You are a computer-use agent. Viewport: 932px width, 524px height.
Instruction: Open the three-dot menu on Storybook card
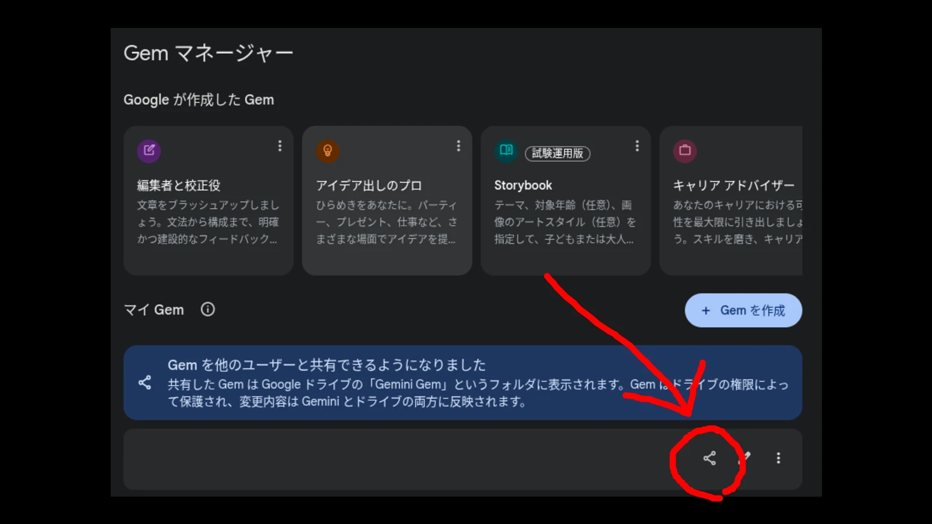coord(637,146)
